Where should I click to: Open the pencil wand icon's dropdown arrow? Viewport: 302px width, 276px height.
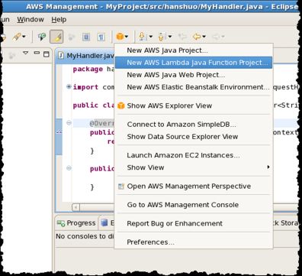(24, 37)
